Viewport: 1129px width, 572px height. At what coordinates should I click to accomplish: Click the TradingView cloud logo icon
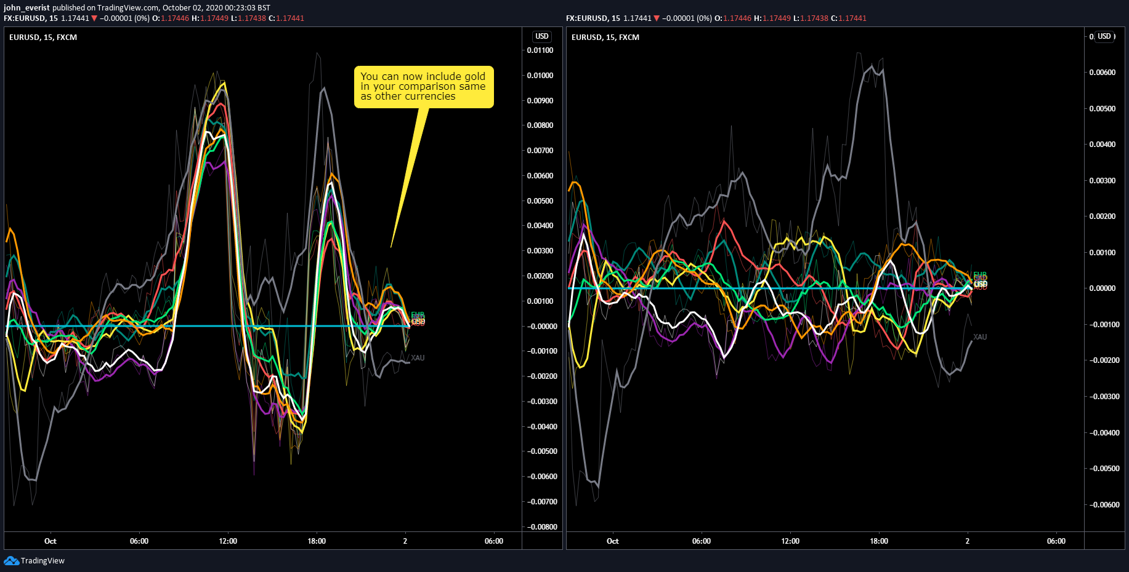tap(11, 560)
